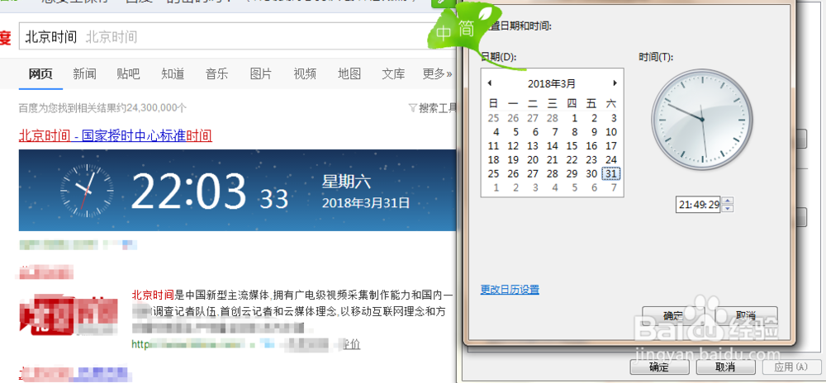Click the 21:49:29 time field
Image resolution: width=826 pixels, height=383 pixels.
point(699,206)
